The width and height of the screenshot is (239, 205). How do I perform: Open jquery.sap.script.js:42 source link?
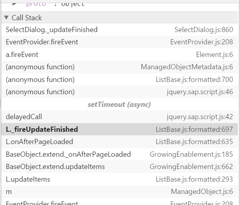coord(200,117)
